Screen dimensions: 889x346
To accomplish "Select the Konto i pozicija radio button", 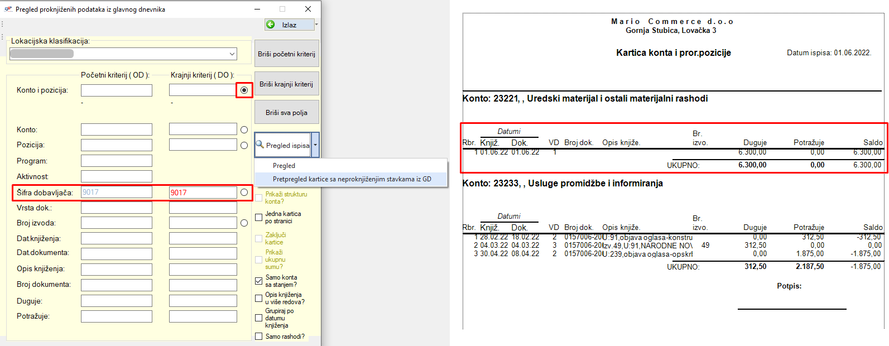I will (x=244, y=90).
